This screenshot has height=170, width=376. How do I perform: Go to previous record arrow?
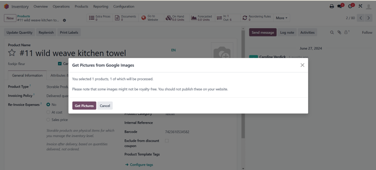tap(361, 18)
